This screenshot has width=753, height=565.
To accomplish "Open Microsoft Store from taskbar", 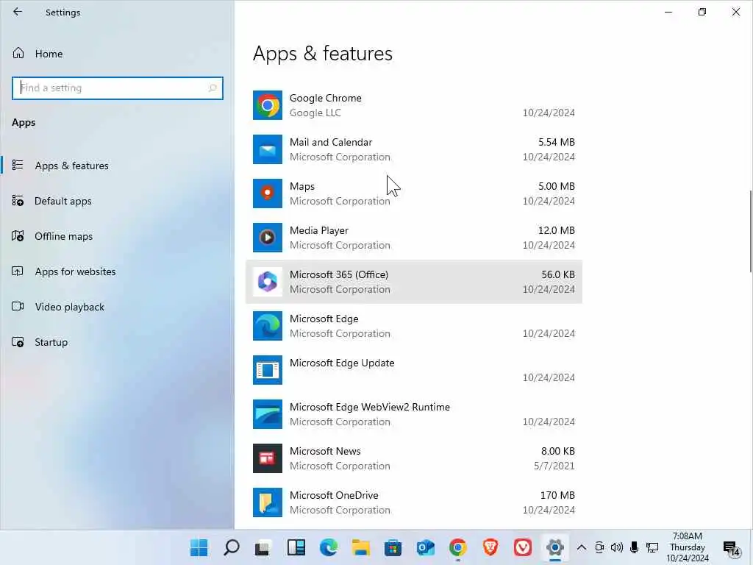I will [x=393, y=547].
